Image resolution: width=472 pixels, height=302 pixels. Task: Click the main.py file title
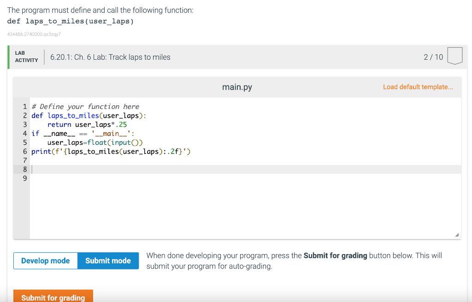[237, 87]
